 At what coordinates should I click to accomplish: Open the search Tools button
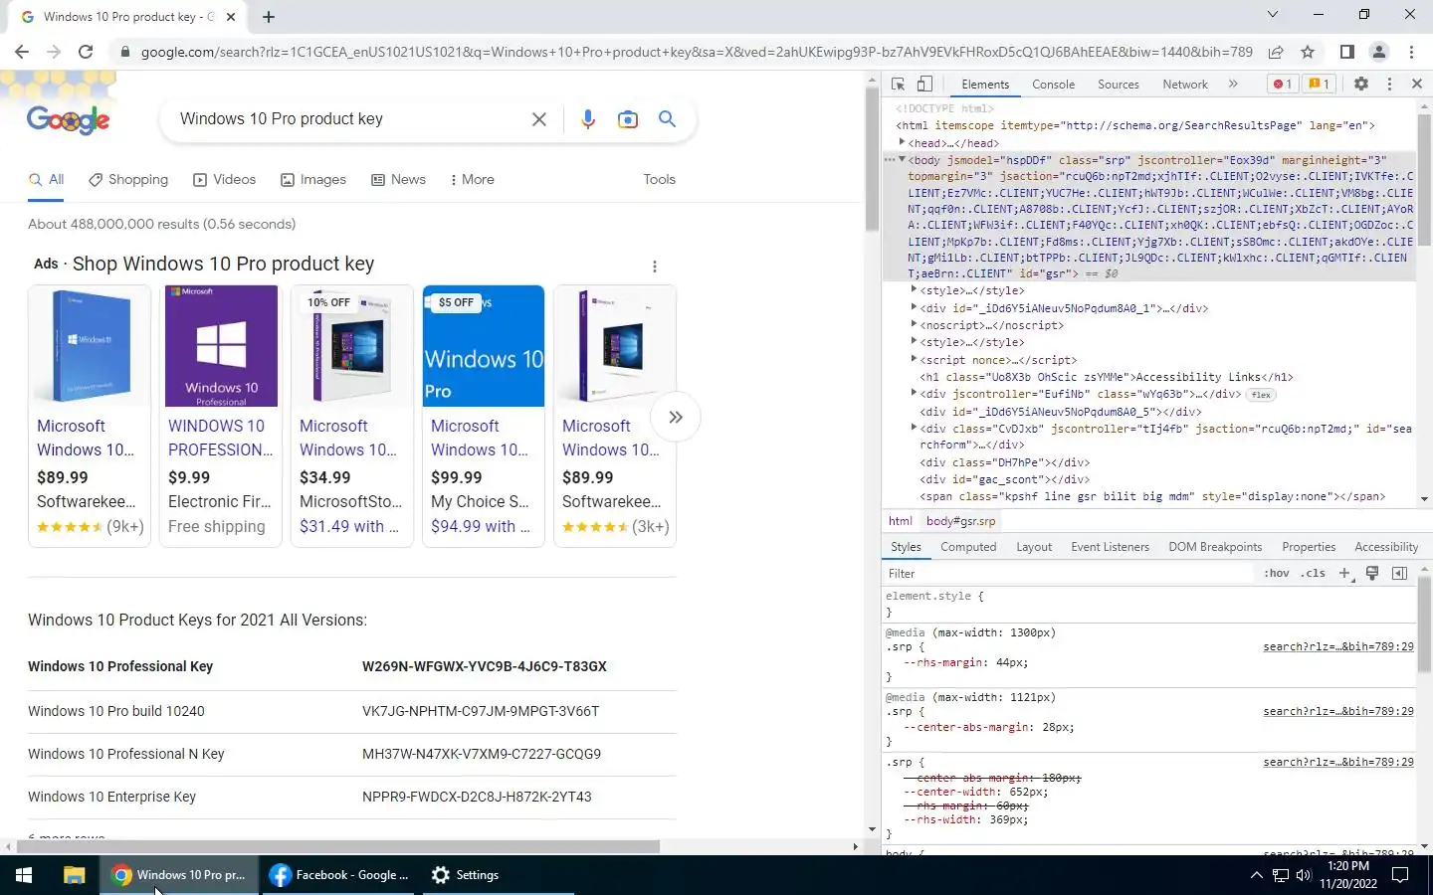coord(659,180)
